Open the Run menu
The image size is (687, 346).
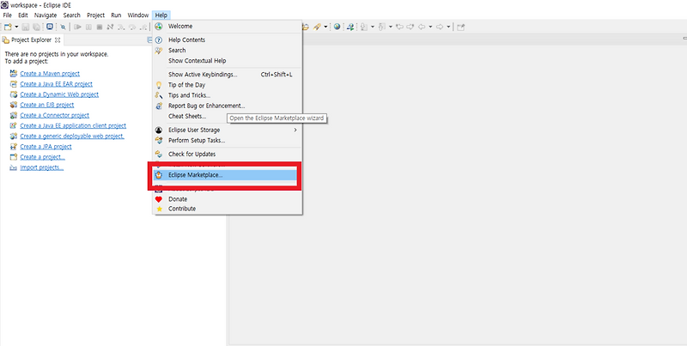116,15
